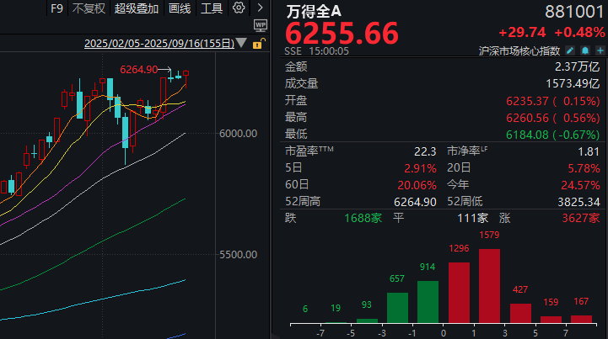Open the date range dropdown triangle

[x=243, y=44]
